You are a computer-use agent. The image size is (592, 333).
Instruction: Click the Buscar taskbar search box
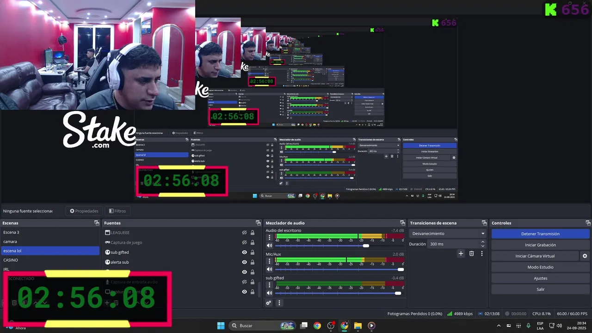(263, 326)
